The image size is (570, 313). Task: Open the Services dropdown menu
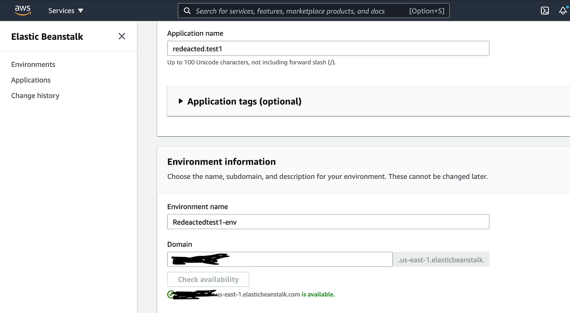pyautogui.click(x=66, y=11)
